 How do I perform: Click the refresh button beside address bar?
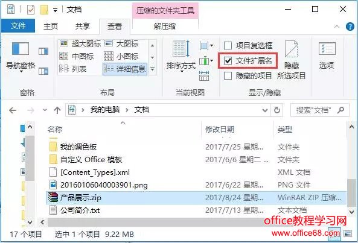(276, 110)
